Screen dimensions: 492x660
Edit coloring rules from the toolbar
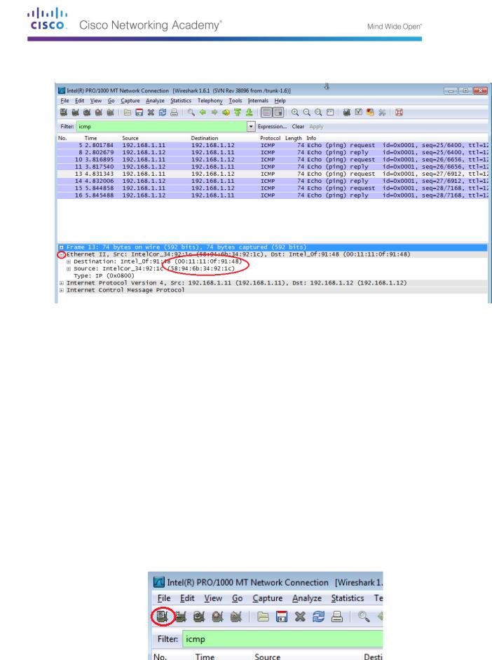click(370, 112)
